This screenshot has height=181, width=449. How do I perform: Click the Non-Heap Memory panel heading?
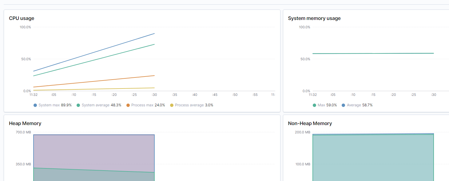tap(310, 123)
